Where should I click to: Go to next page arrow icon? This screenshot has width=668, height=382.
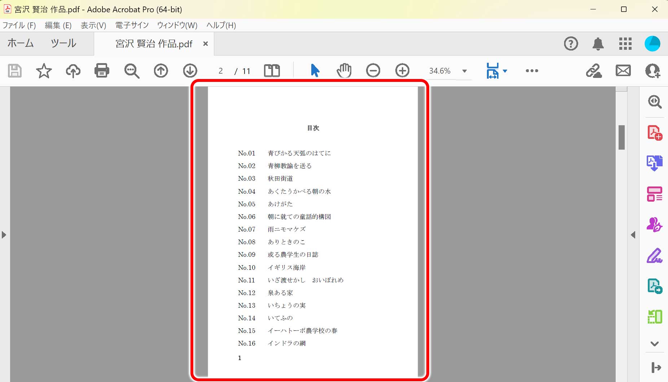190,71
